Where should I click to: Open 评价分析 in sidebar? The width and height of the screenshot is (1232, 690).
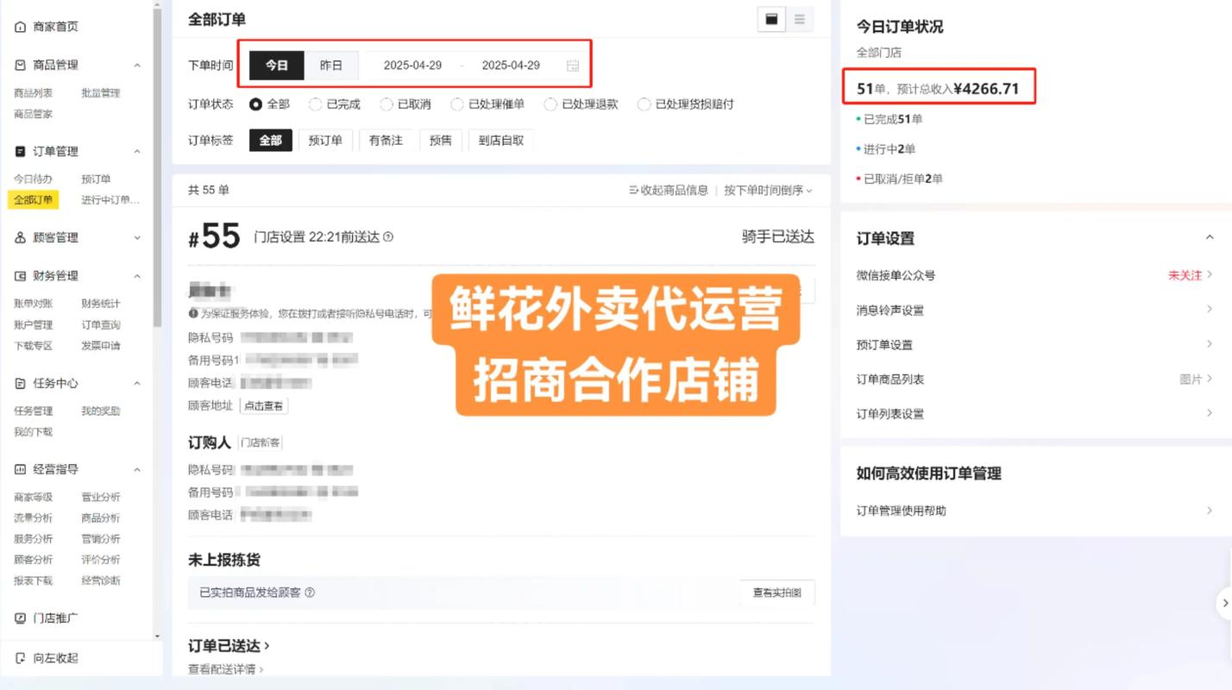point(101,560)
